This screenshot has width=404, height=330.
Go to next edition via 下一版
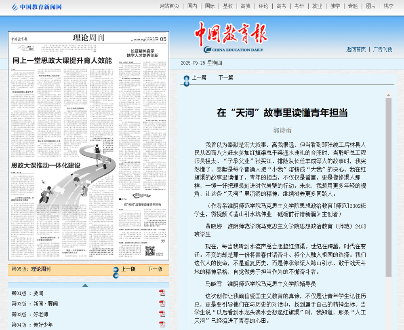(155, 269)
